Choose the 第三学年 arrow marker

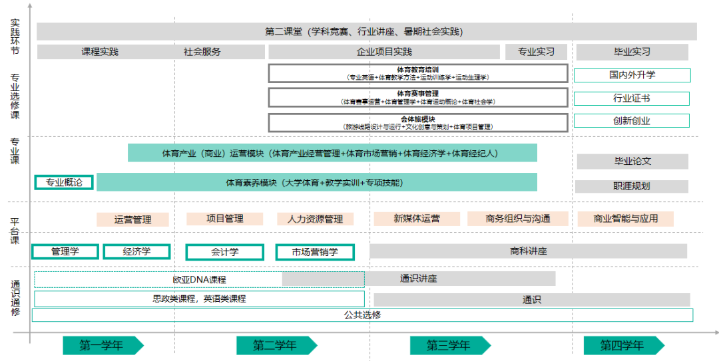coord(449,345)
